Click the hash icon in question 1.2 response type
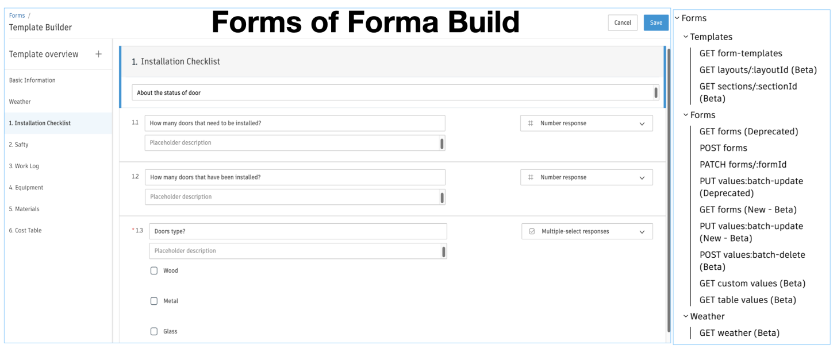This screenshot has height=349, width=837. [530, 177]
